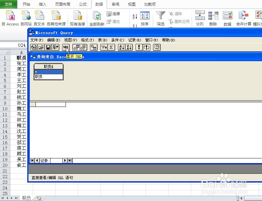Viewport: 262px width, 201px height.
Task: Select 职员 field in 职员$ table box
Action: pos(48,77)
